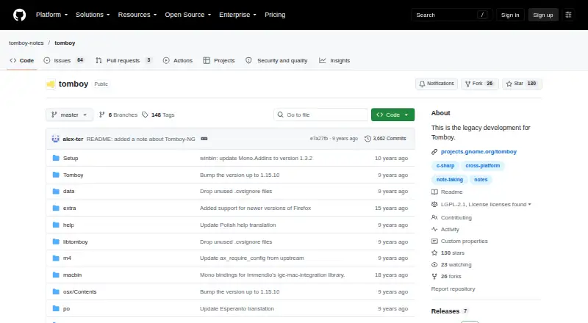This screenshot has width=588, height=323.
Task: Switch to the Pull requests tab
Action: point(123,60)
